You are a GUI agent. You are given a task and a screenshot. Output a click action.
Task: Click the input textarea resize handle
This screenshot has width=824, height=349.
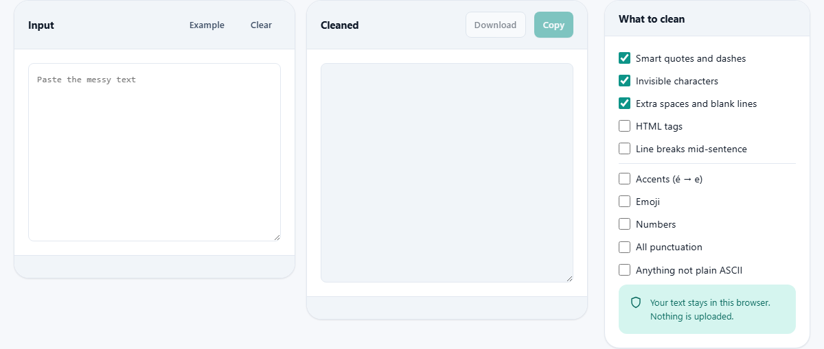point(277,237)
